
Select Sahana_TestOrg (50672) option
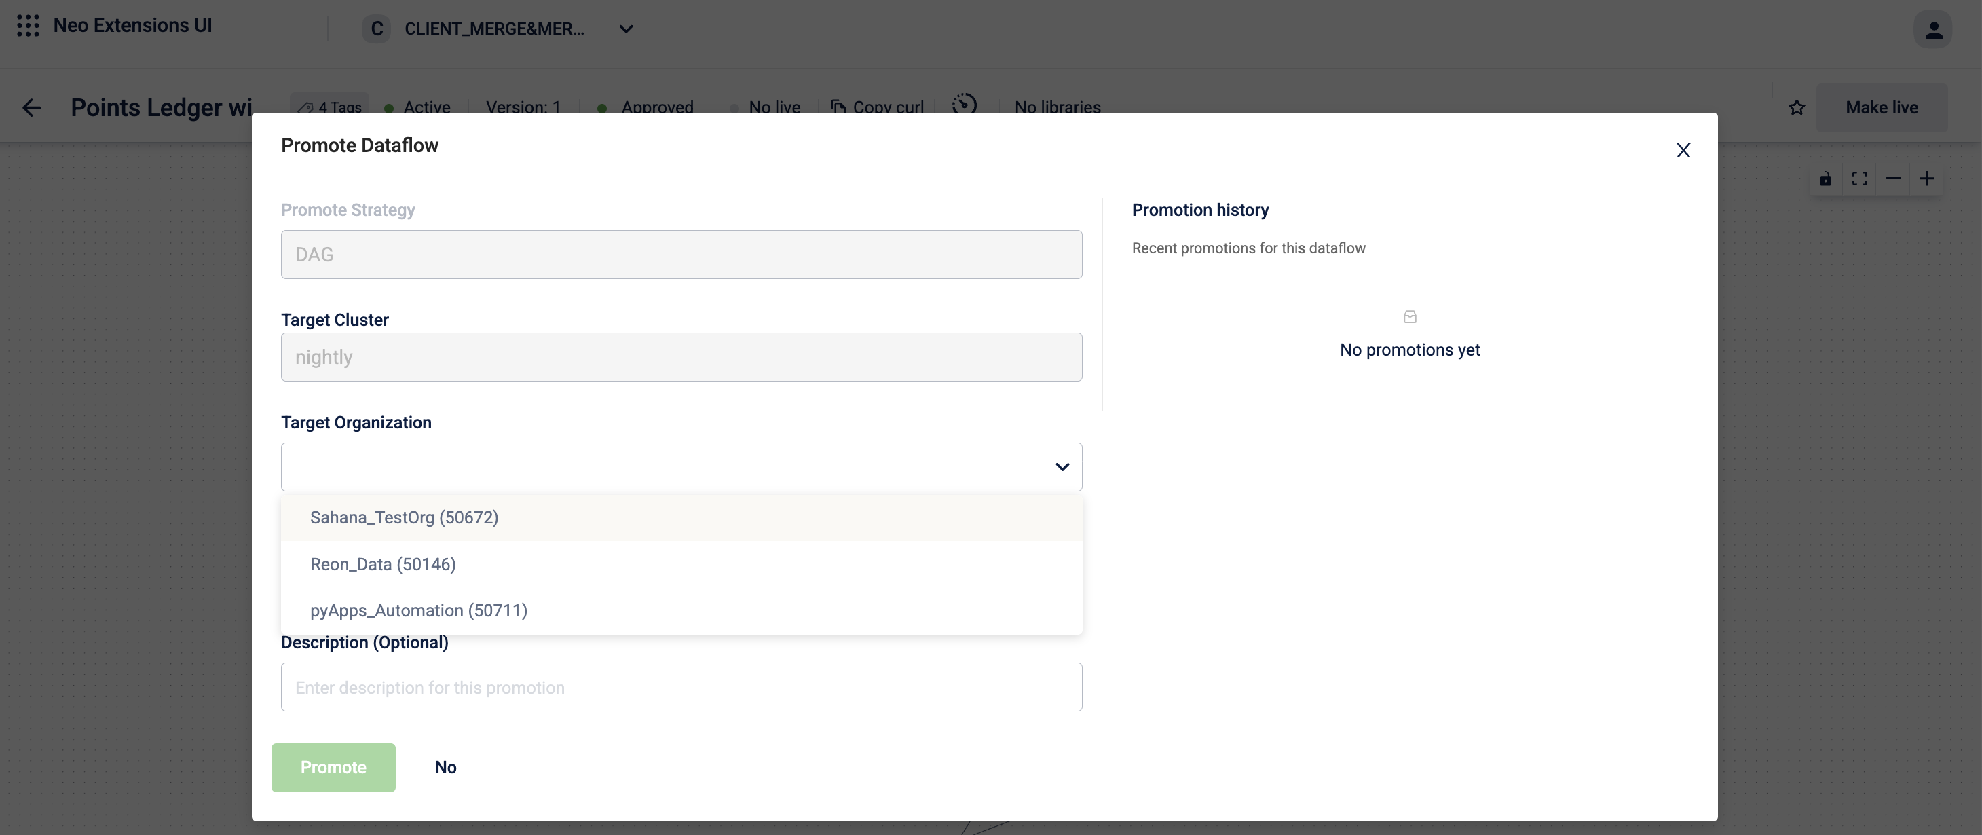point(404,517)
